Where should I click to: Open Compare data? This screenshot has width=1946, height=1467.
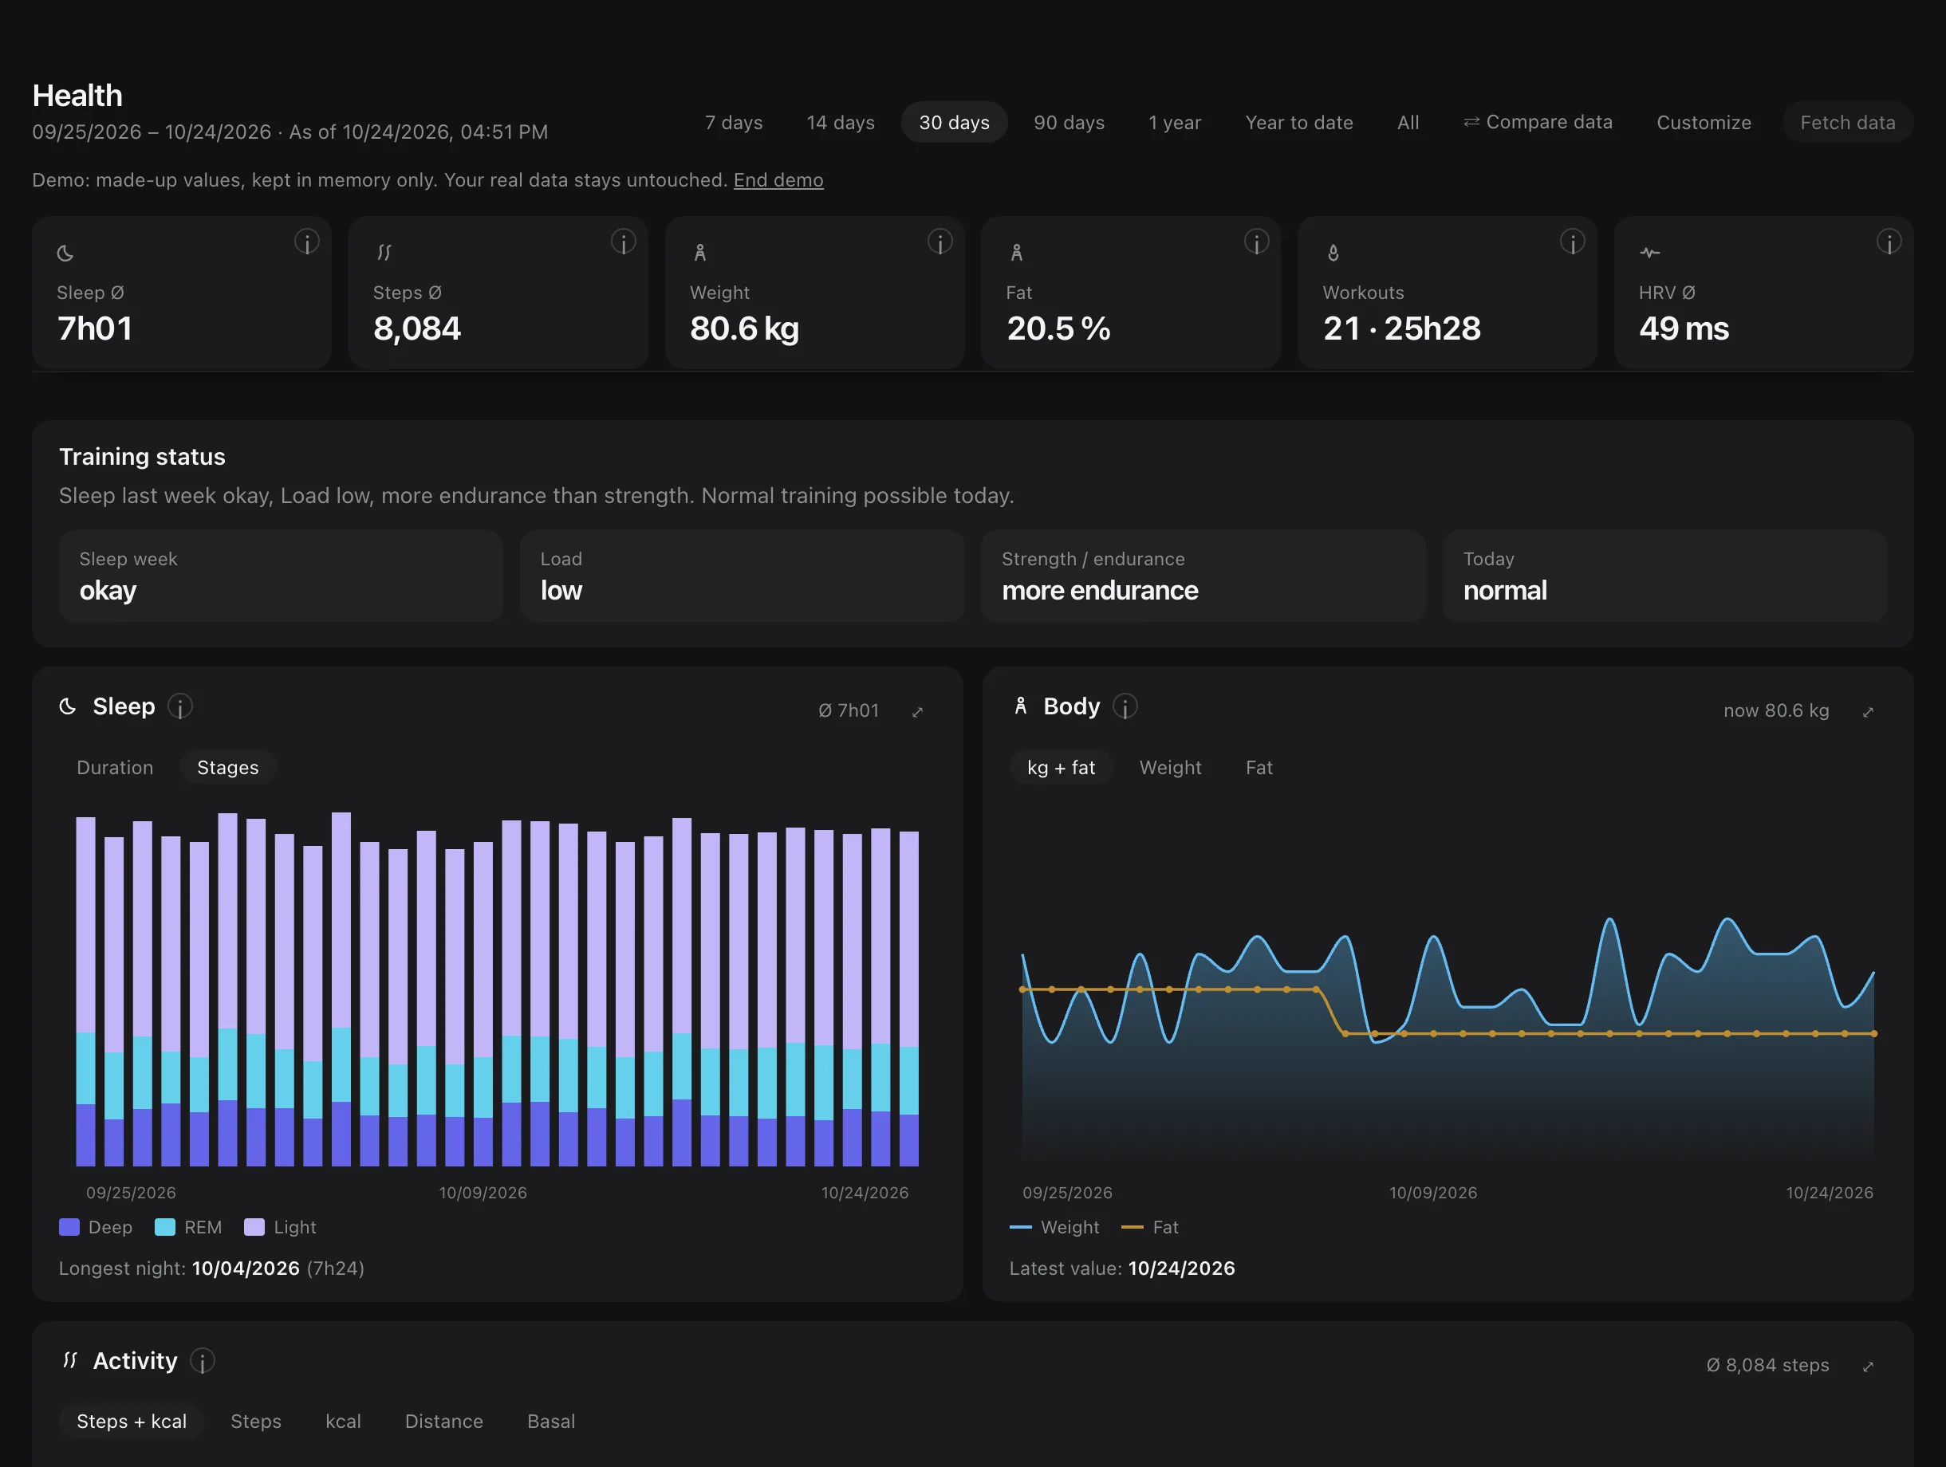point(1538,122)
